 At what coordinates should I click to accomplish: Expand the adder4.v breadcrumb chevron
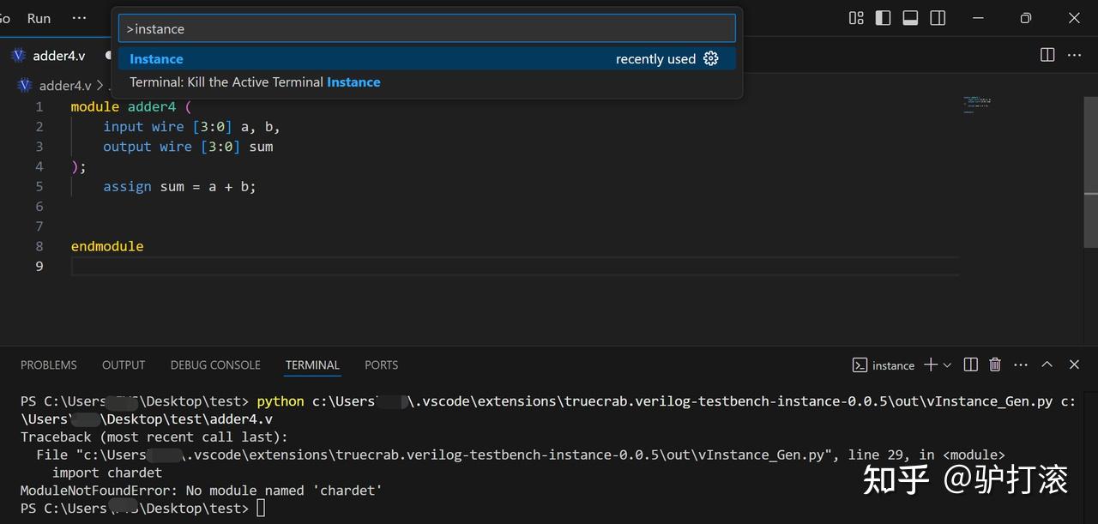[x=101, y=85]
